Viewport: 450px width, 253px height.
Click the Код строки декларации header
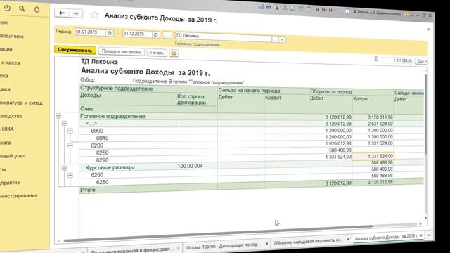(x=196, y=99)
